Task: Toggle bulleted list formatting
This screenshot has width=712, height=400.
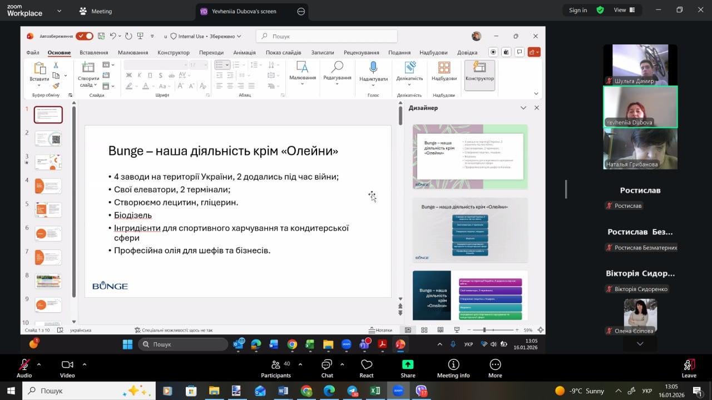Action: [x=219, y=65]
